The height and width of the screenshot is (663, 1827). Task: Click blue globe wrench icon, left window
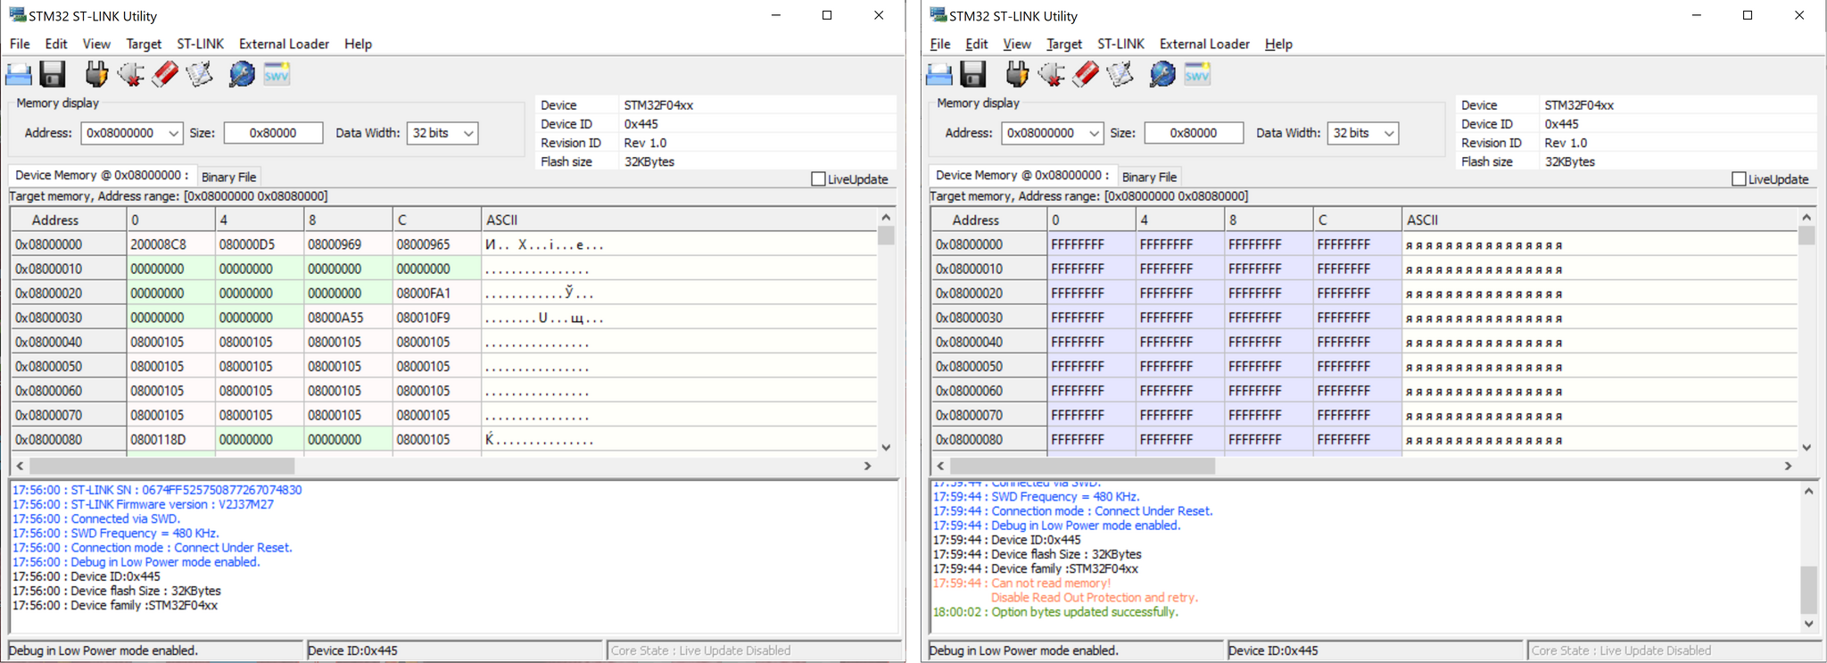(x=242, y=74)
